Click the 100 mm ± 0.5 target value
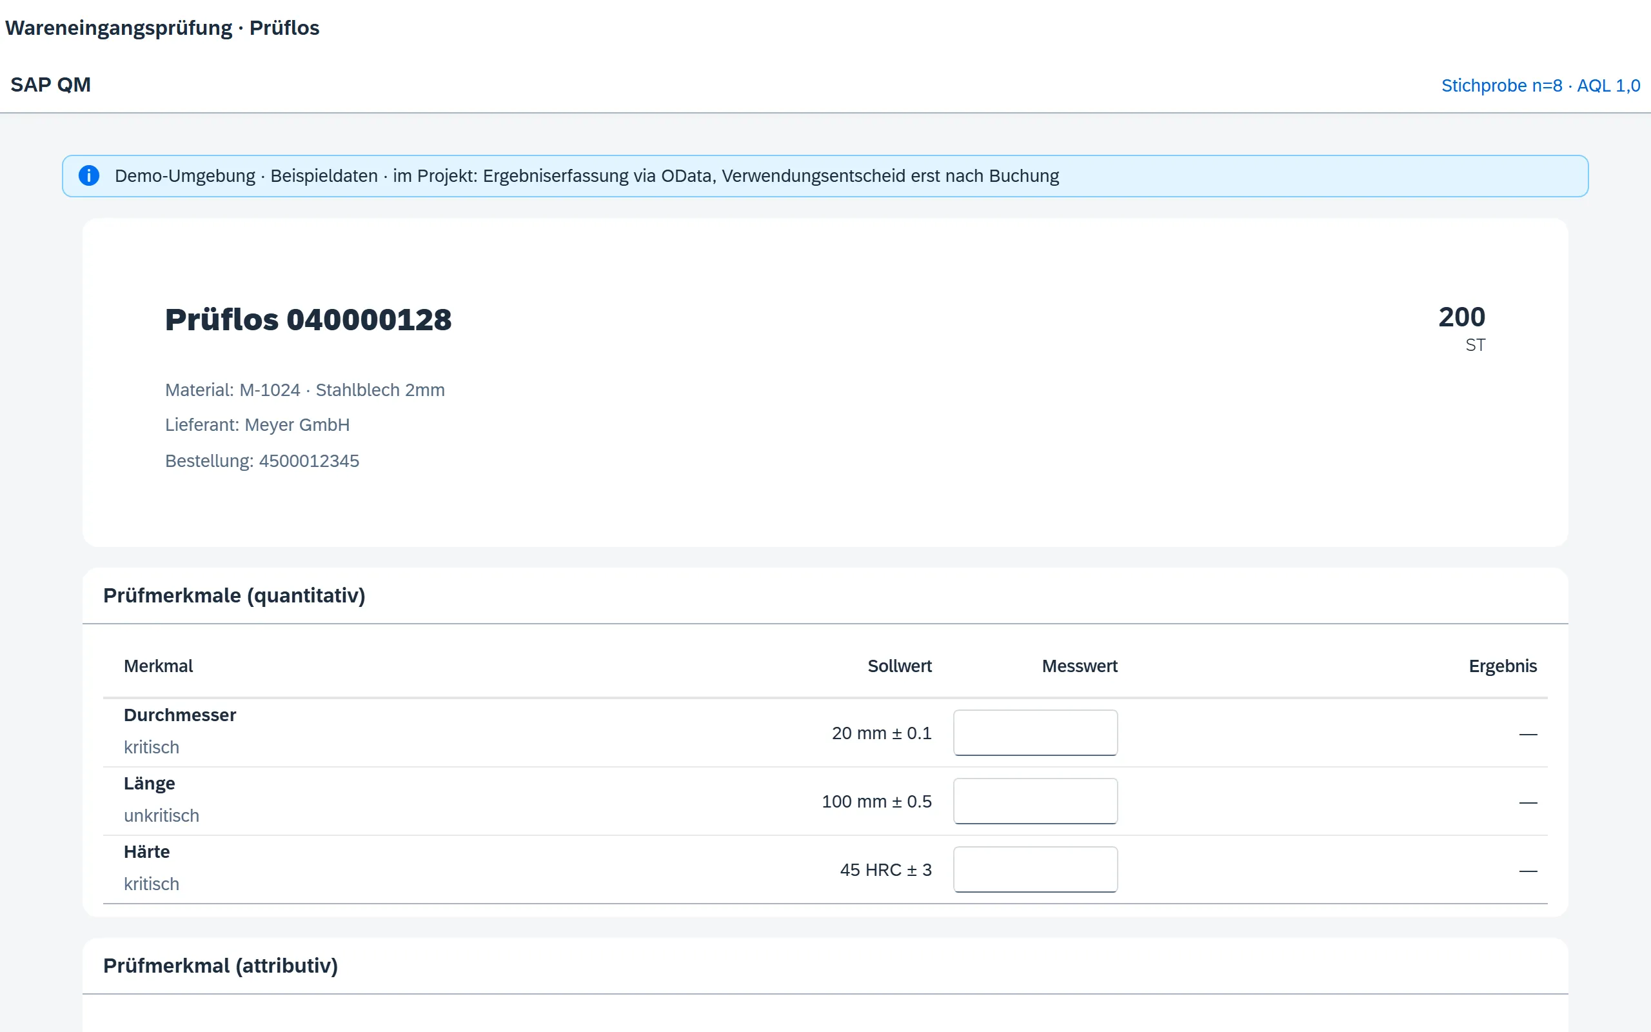The image size is (1651, 1032). [876, 801]
